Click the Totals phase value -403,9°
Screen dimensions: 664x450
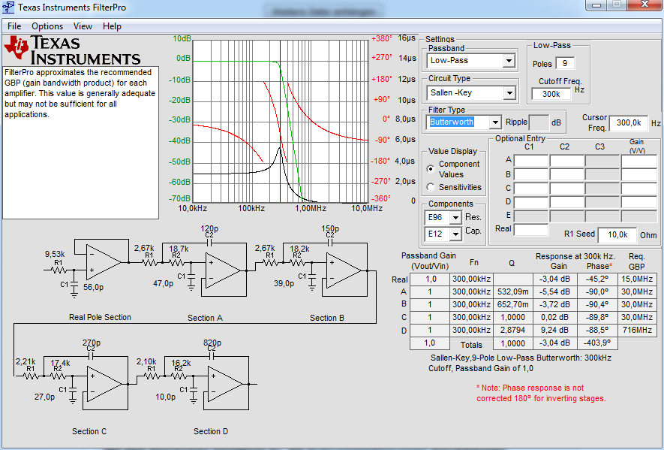pyautogui.click(x=596, y=343)
